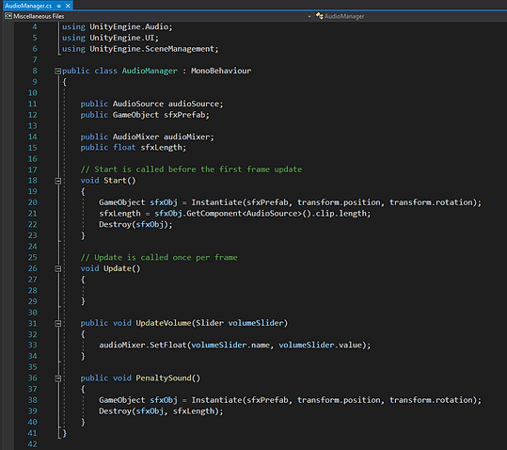
Task: Collapse the AudioManager class block
Action: 58,71
